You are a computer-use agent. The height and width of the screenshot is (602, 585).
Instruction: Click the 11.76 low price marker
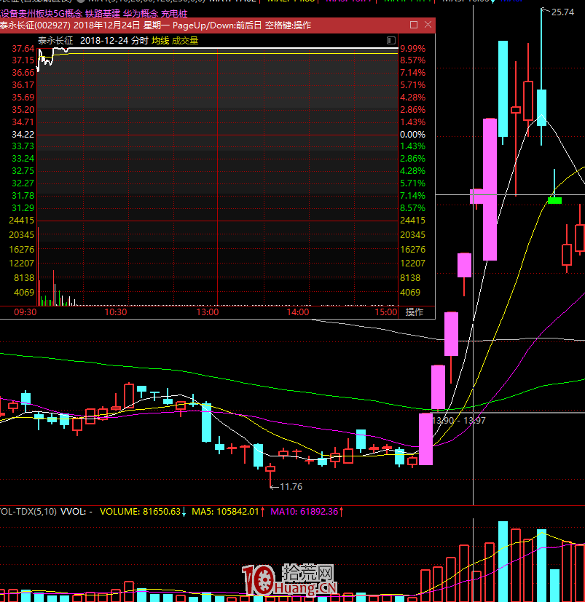(290, 486)
